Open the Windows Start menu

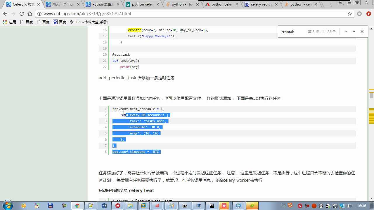tap(8, 205)
